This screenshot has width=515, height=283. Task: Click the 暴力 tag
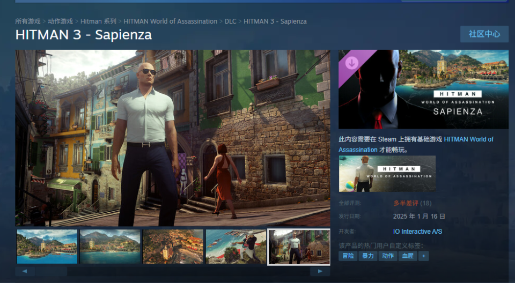368,256
